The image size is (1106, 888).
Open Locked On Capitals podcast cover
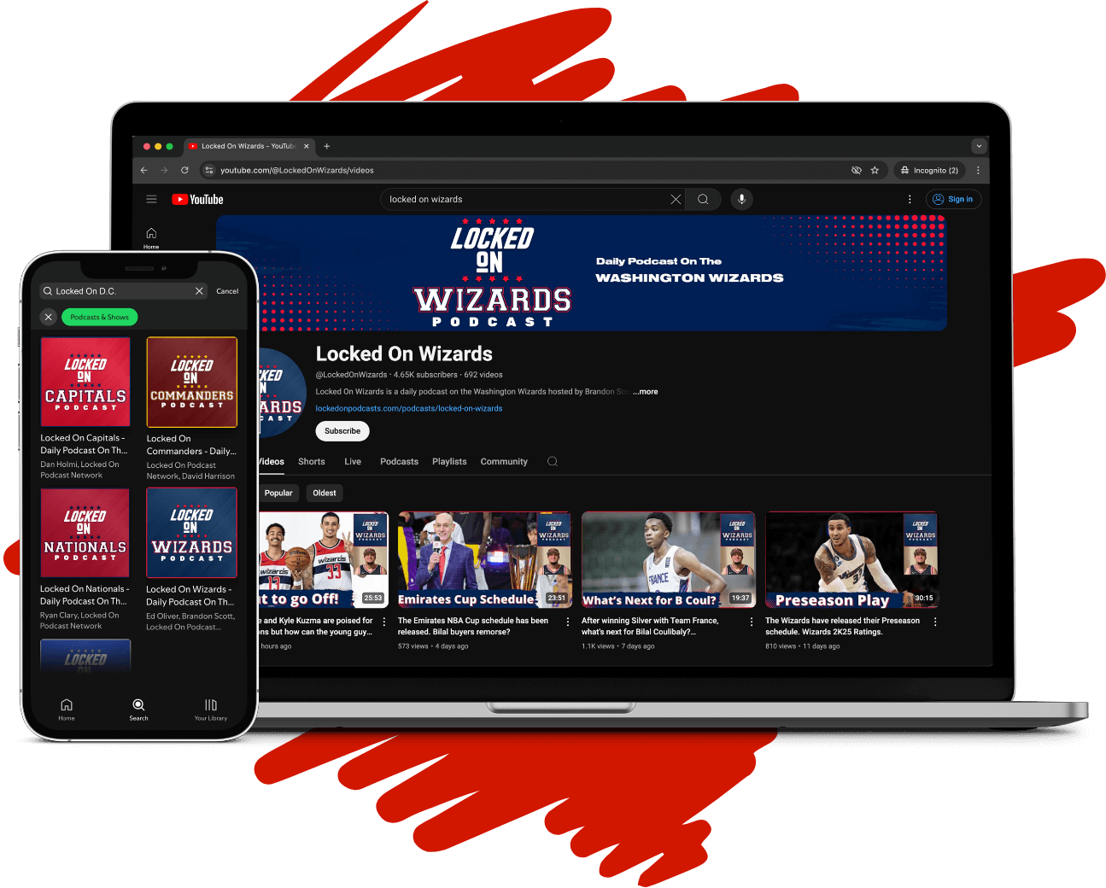(x=85, y=382)
